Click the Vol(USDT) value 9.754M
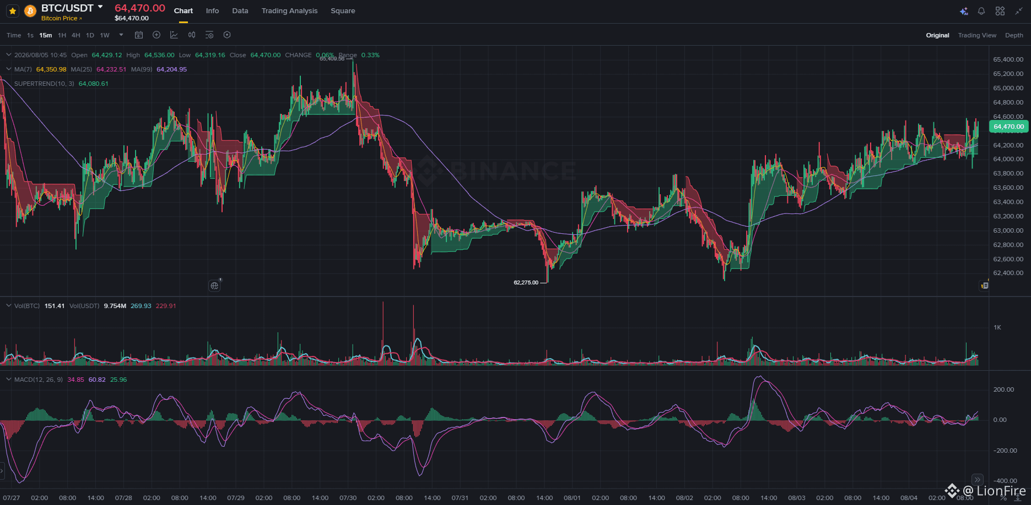 [115, 306]
